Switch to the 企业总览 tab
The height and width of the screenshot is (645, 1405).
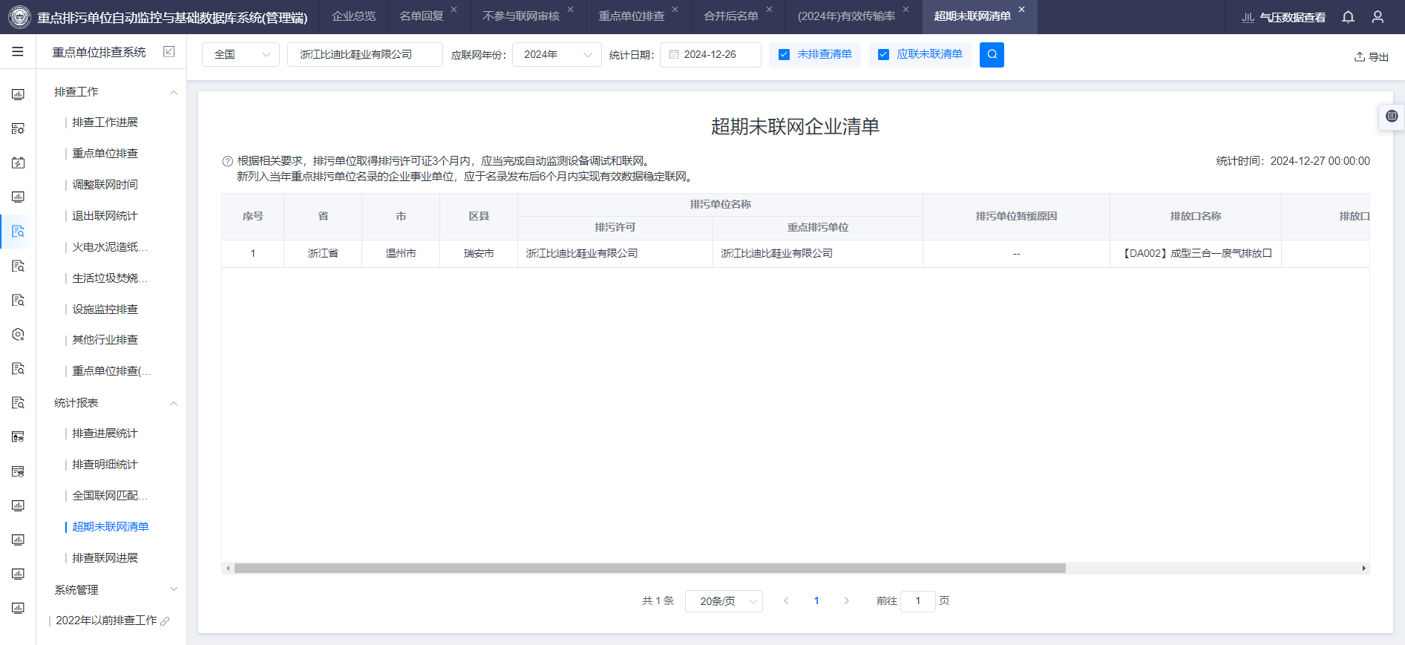click(353, 16)
